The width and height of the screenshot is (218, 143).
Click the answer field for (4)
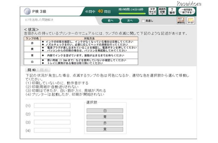pos(52,130)
